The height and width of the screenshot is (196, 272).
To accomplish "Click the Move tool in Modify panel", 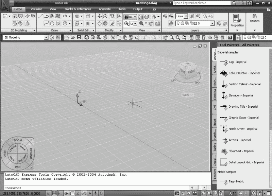I will (x=100, y=16).
